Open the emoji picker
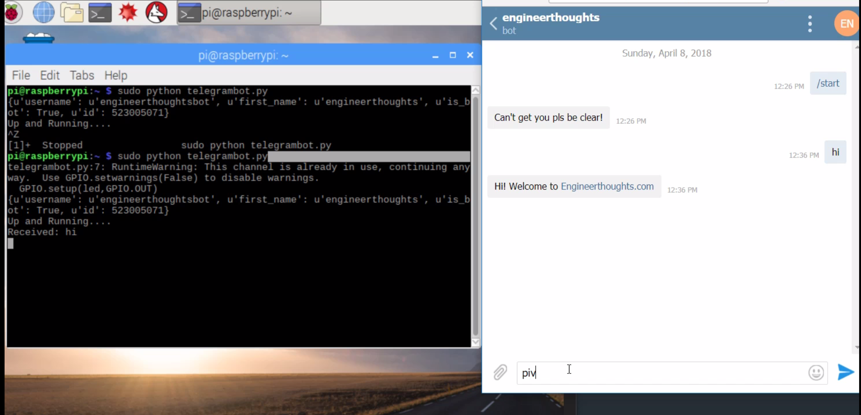Screen dimensions: 861x415 click(816, 373)
